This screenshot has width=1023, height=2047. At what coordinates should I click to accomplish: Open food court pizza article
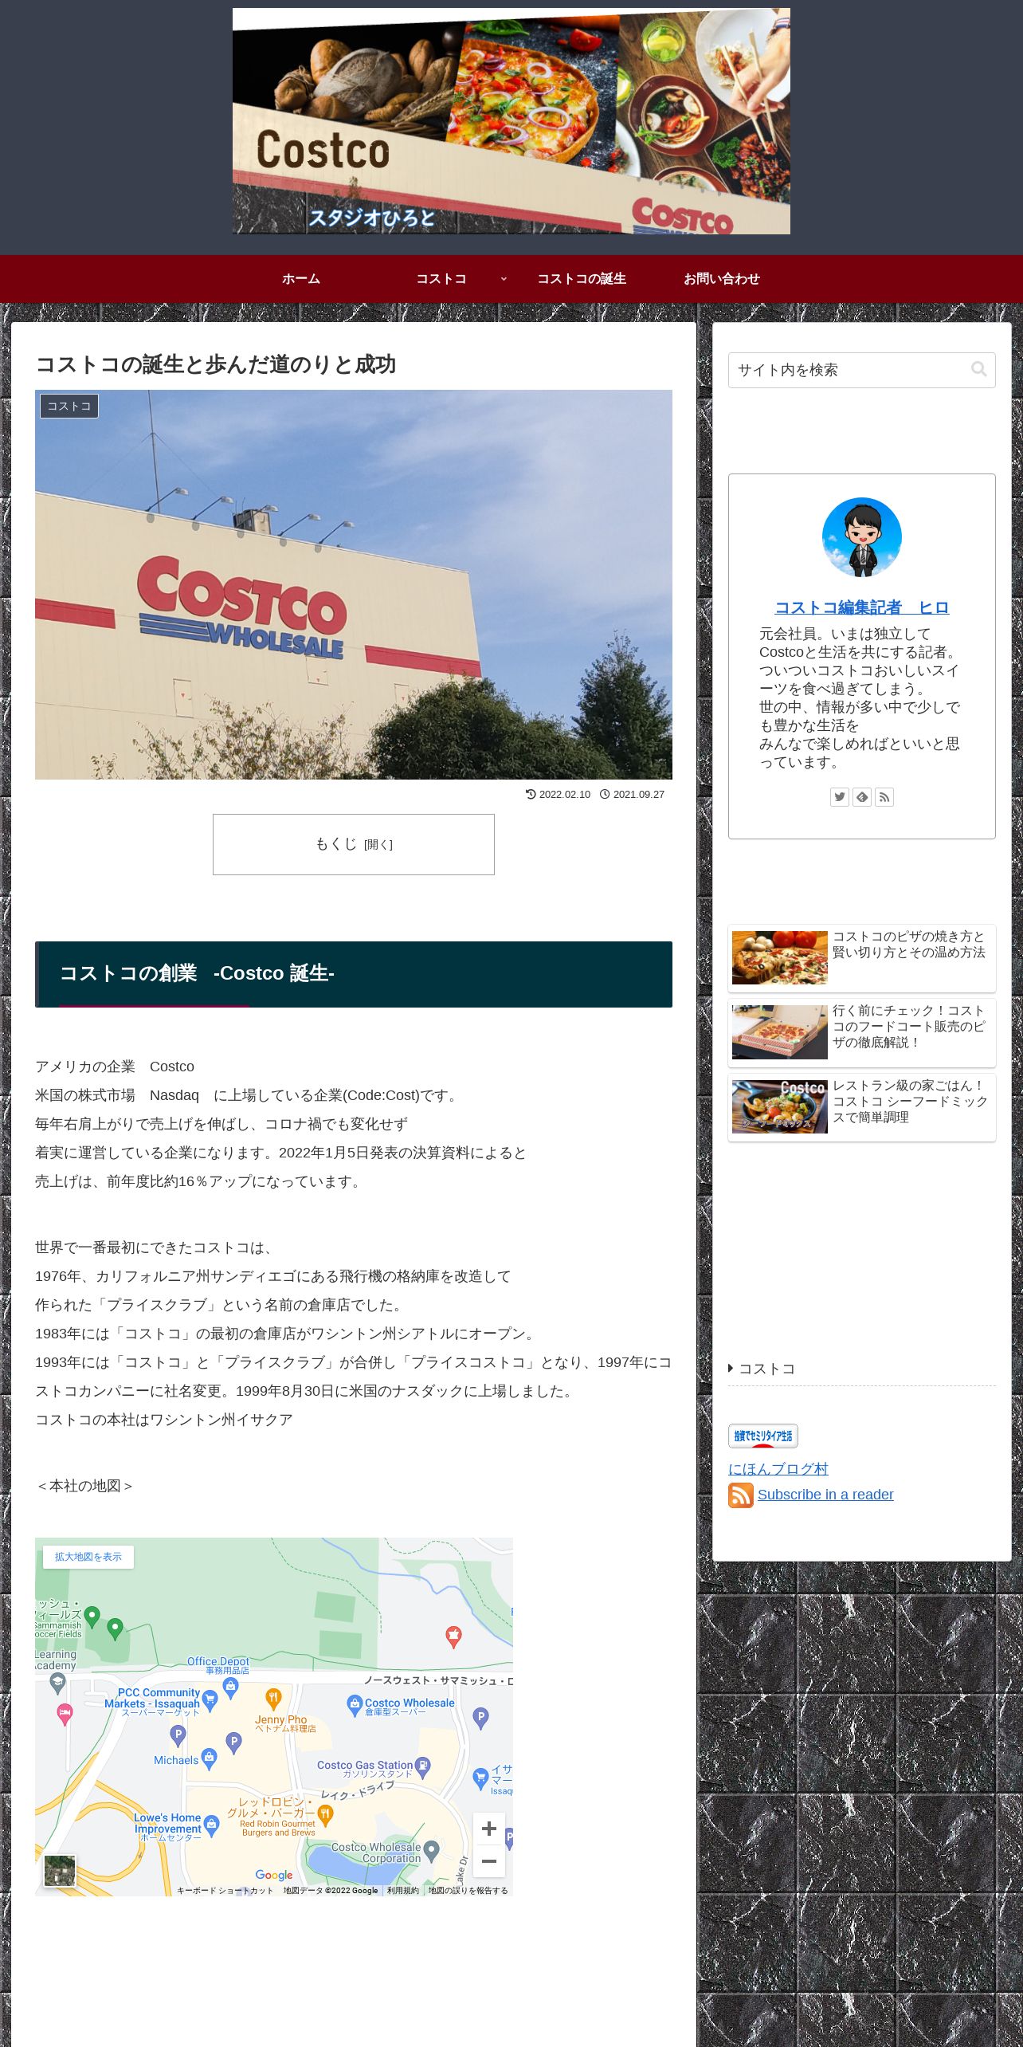[862, 1032]
